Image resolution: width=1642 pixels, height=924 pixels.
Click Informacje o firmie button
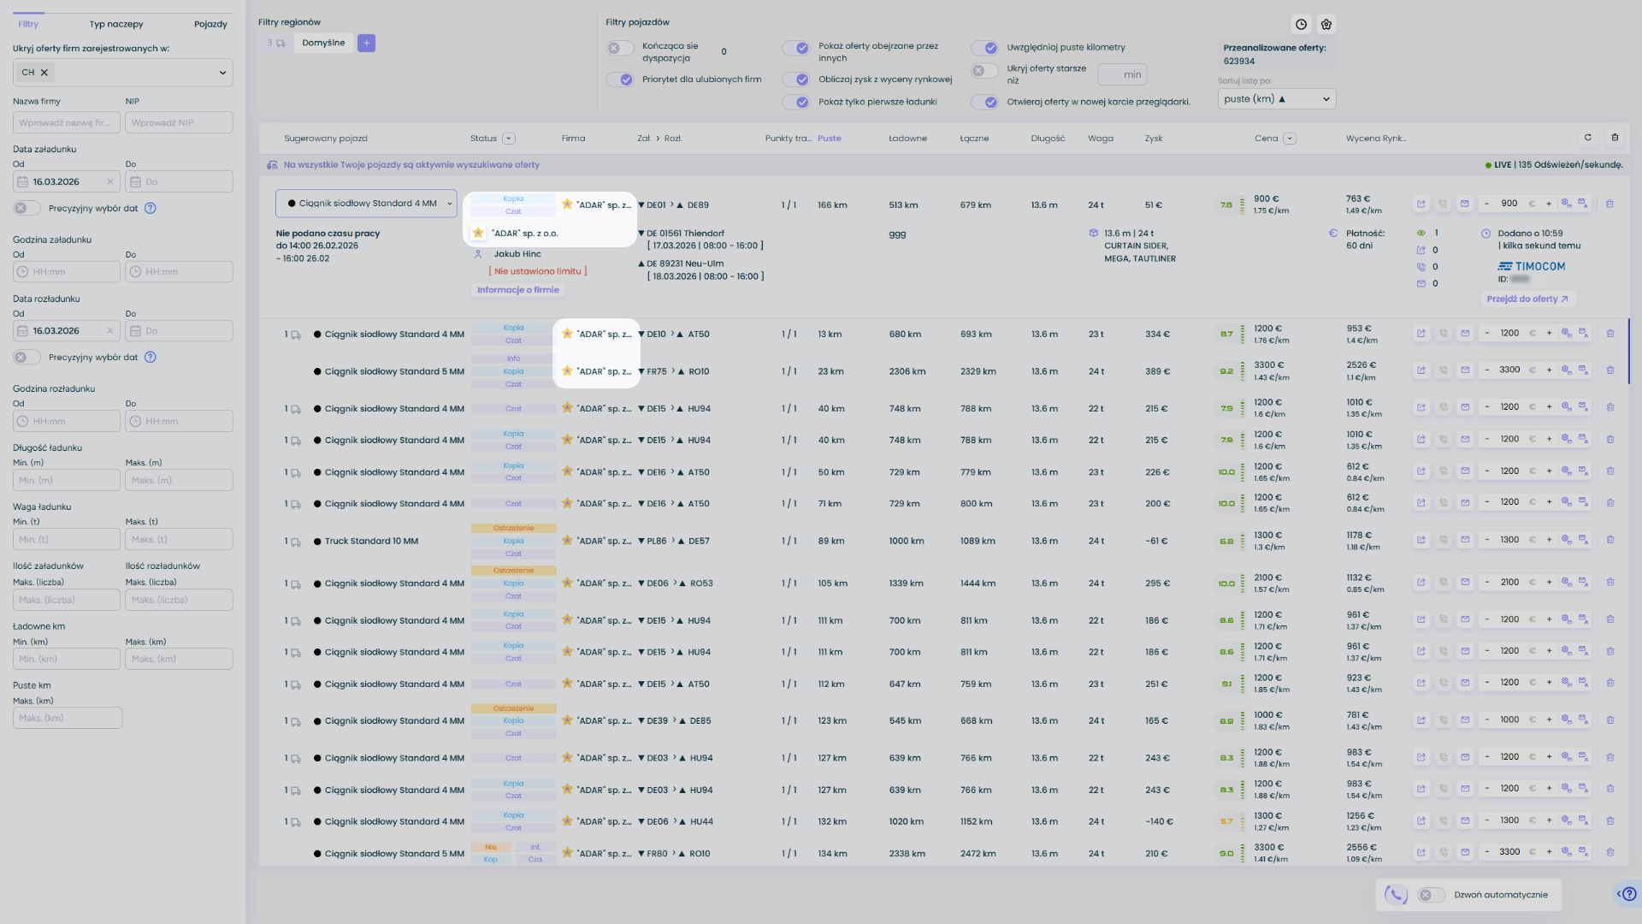click(x=518, y=290)
